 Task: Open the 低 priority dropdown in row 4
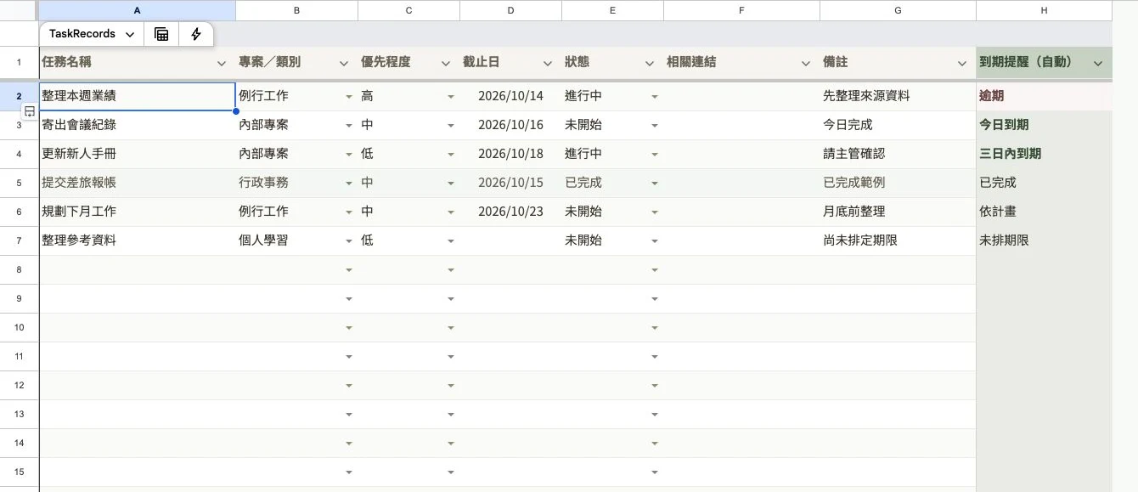451,155
